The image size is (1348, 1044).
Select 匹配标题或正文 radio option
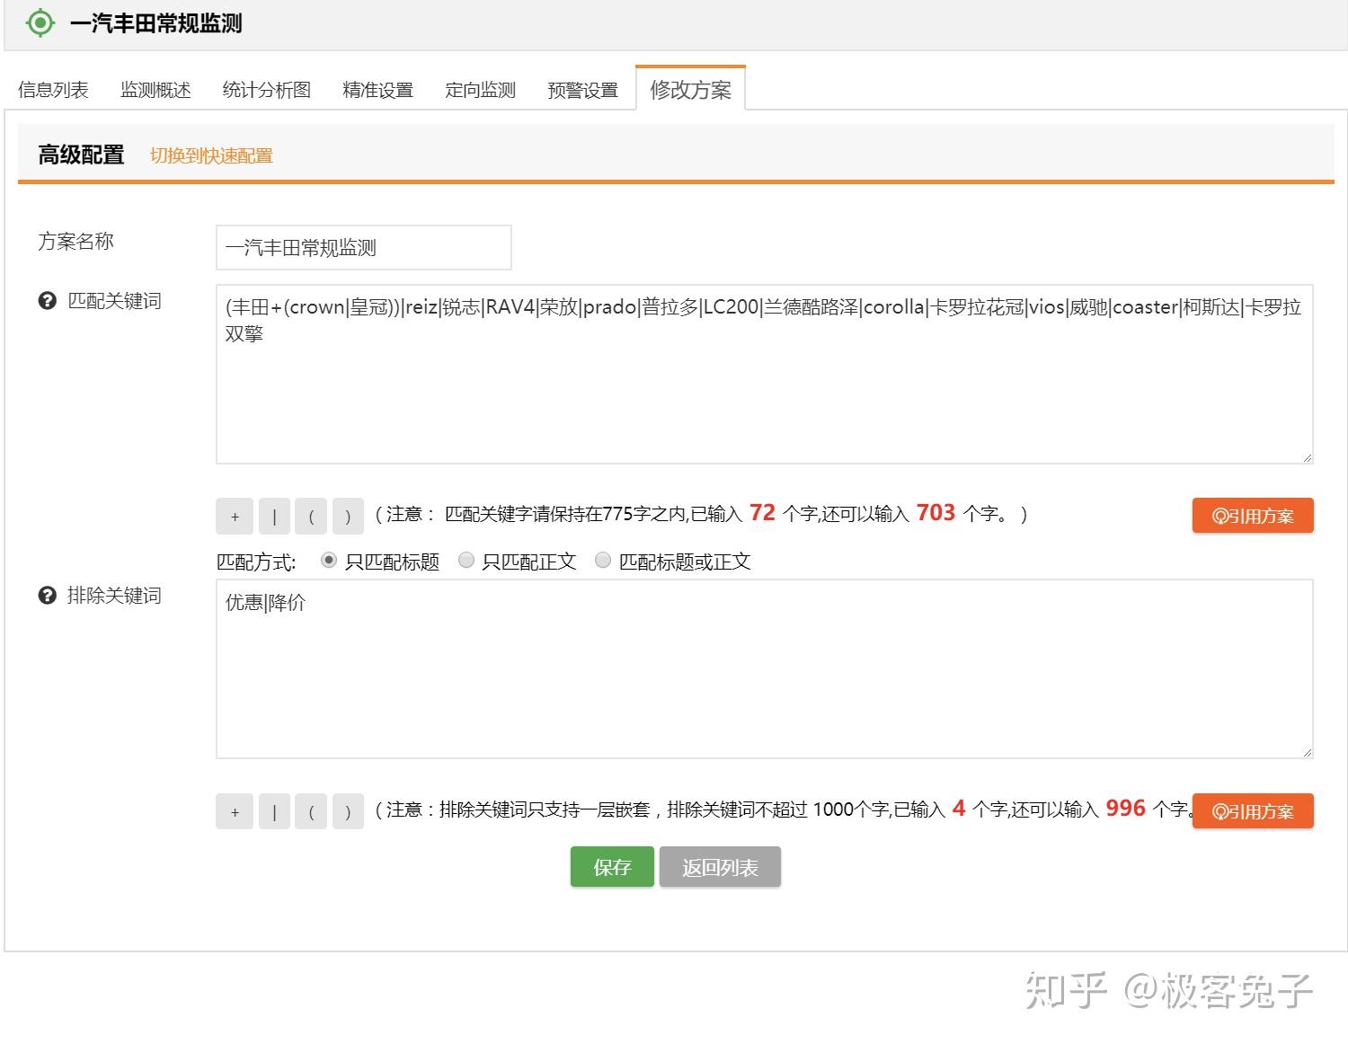point(603,561)
